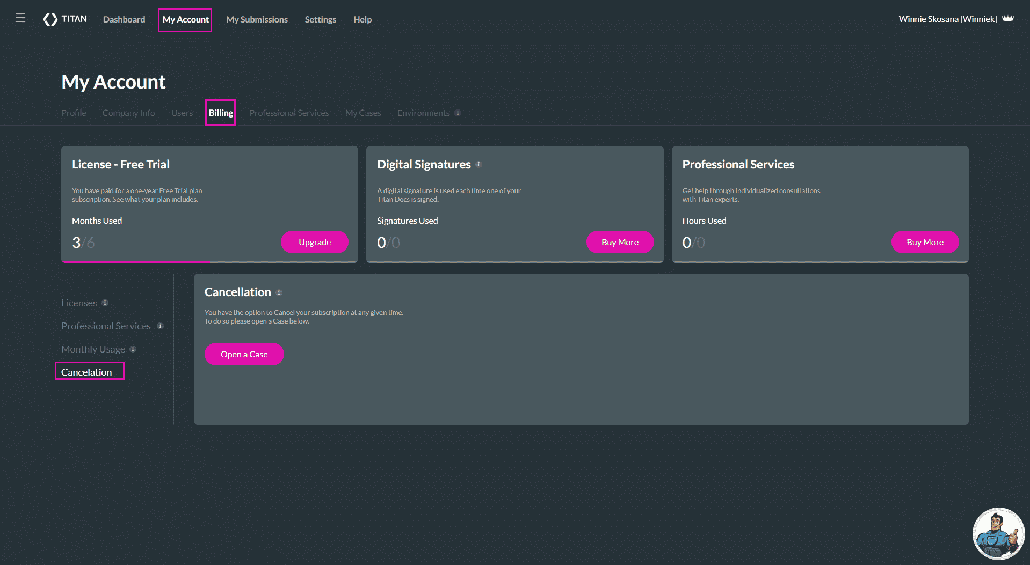
Task: Click Buy More for Professional Services hours
Action: pyautogui.click(x=925, y=242)
